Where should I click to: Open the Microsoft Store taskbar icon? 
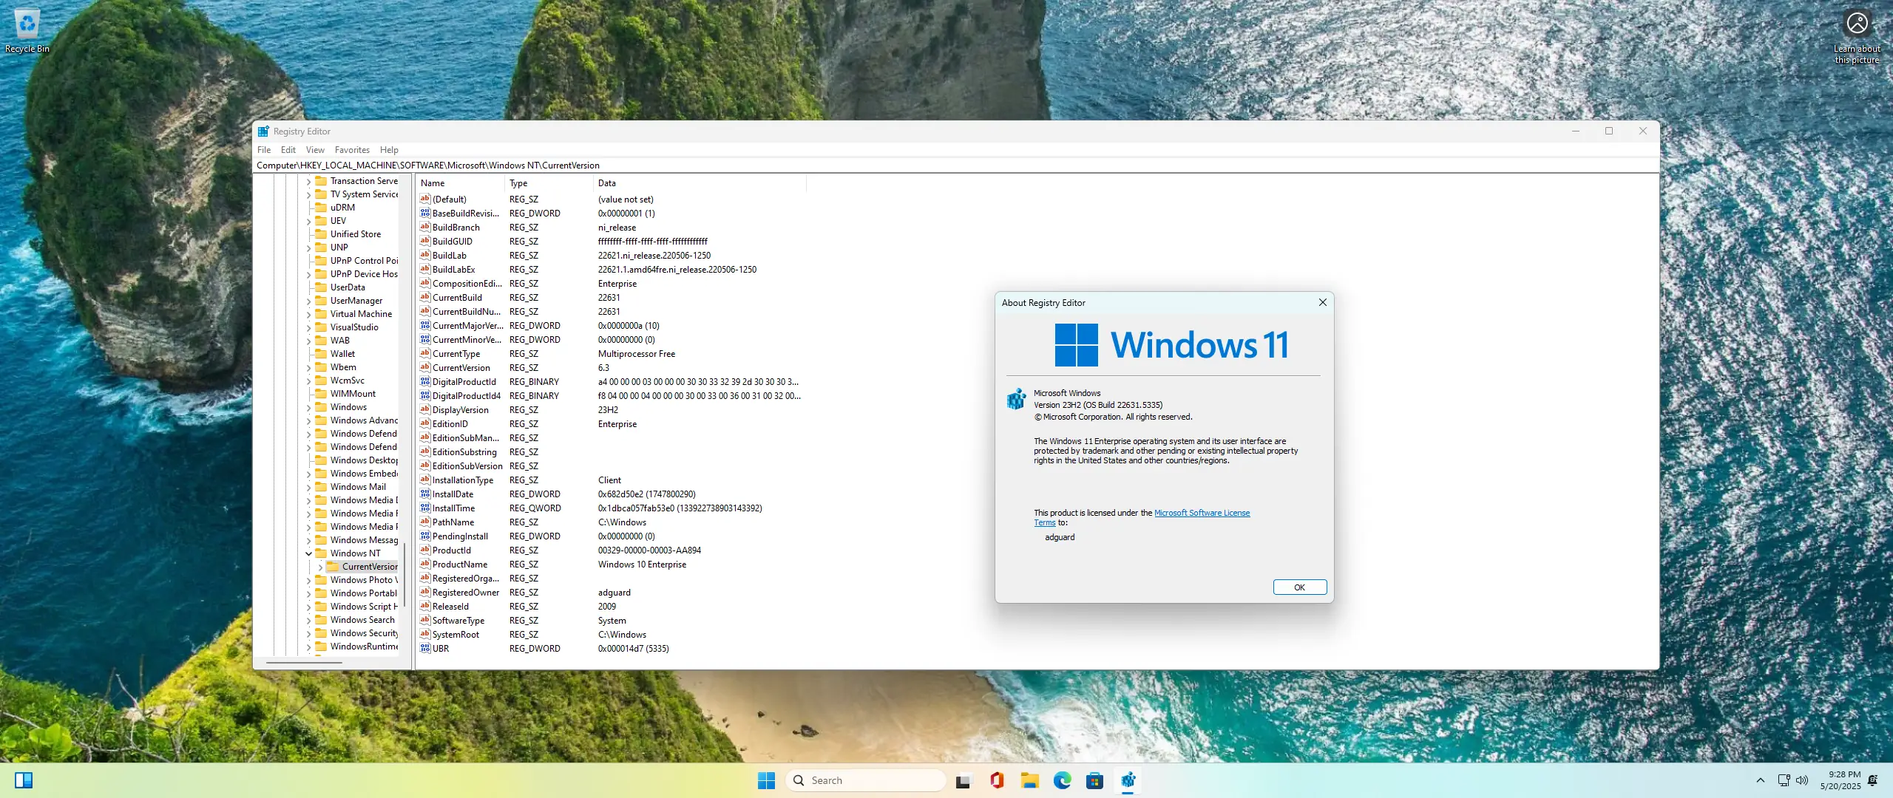pos(1094,780)
